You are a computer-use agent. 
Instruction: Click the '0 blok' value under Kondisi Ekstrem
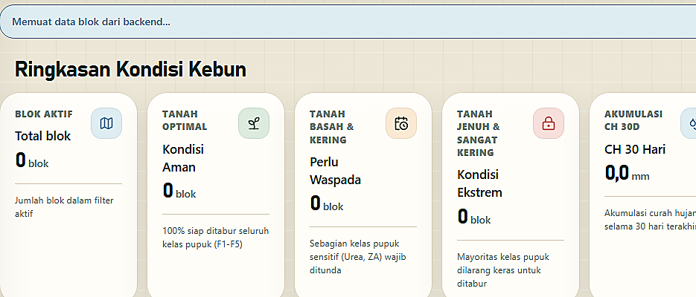(x=474, y=217)
